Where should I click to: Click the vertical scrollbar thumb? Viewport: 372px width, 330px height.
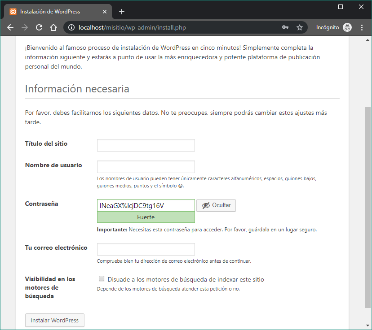[x=368, y=208]
